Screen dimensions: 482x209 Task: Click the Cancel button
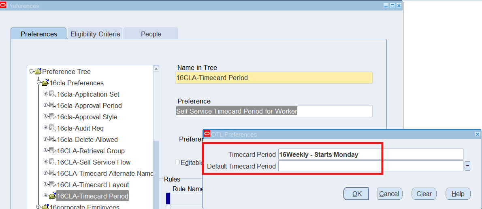390,194
